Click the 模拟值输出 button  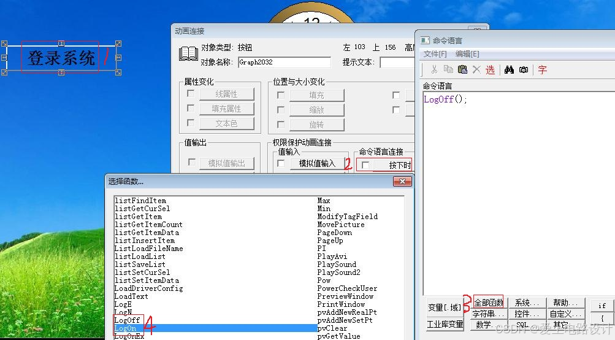click(227, 163)
